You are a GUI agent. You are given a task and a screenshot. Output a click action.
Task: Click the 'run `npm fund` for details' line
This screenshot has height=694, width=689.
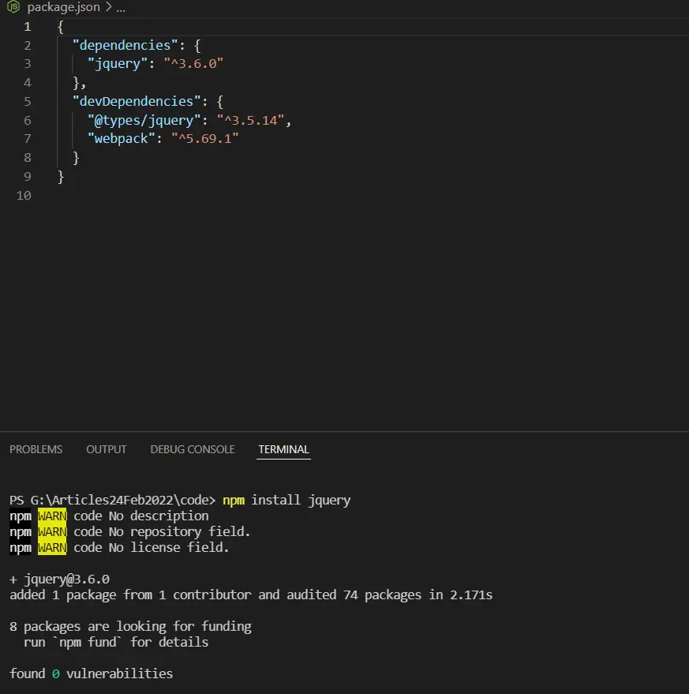(x=116, y=642)
